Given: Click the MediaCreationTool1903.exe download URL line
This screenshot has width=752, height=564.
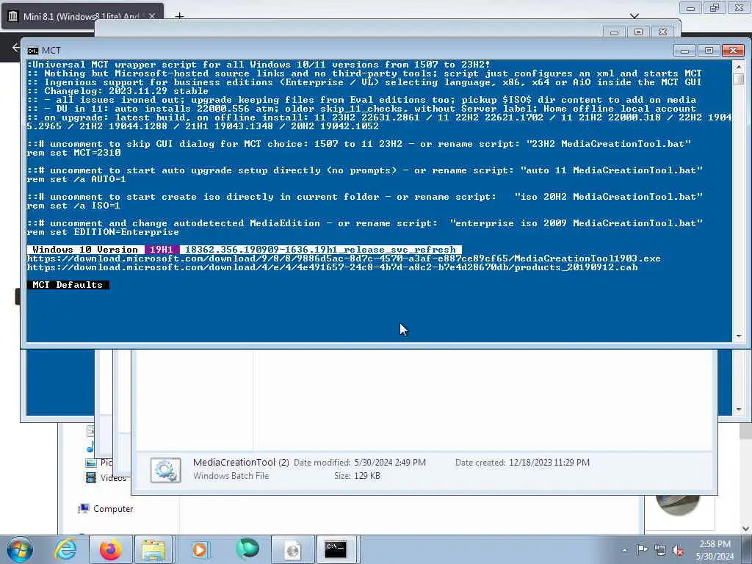Looking at the screenshot, I should [x=344, y=258].
